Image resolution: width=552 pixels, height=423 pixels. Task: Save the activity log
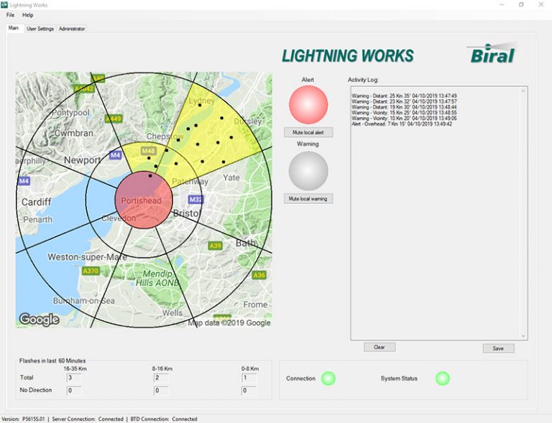tap(498, 348)
